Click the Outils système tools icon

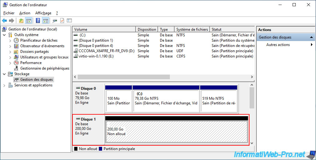pyautogui.click(x=10, y=35)
